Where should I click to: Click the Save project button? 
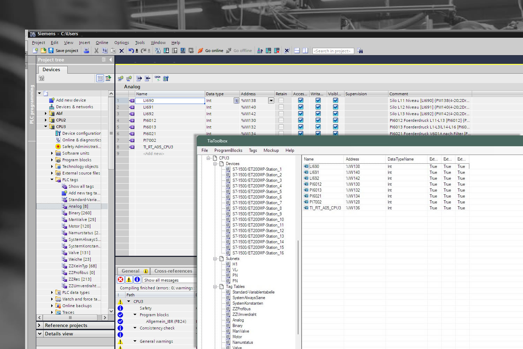coord(63,51)
